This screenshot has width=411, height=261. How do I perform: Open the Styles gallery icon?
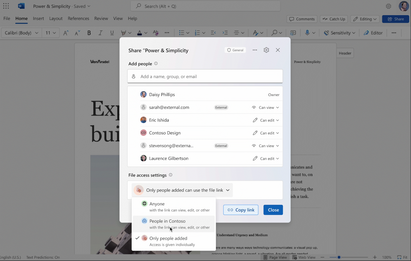pos(255,33)
